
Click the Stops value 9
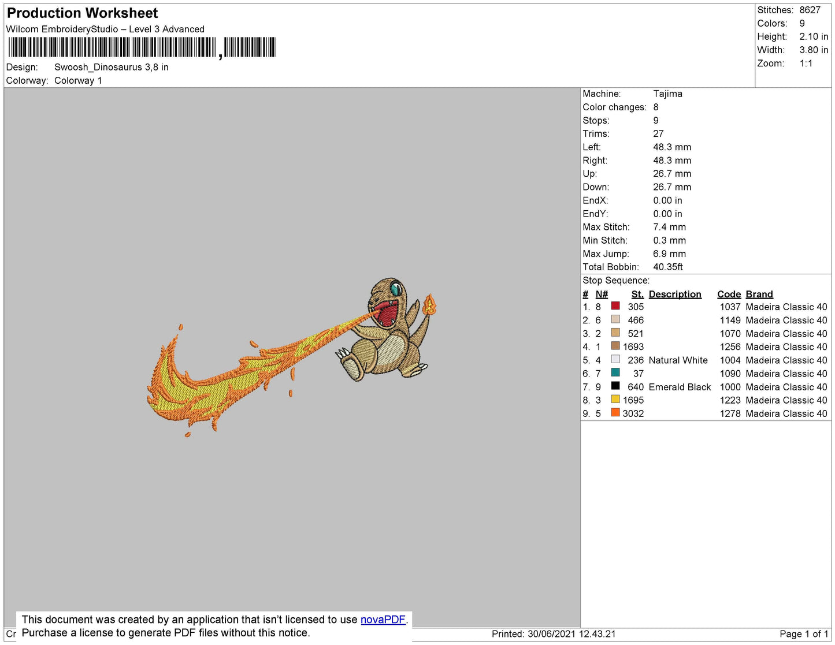point(656,120)
